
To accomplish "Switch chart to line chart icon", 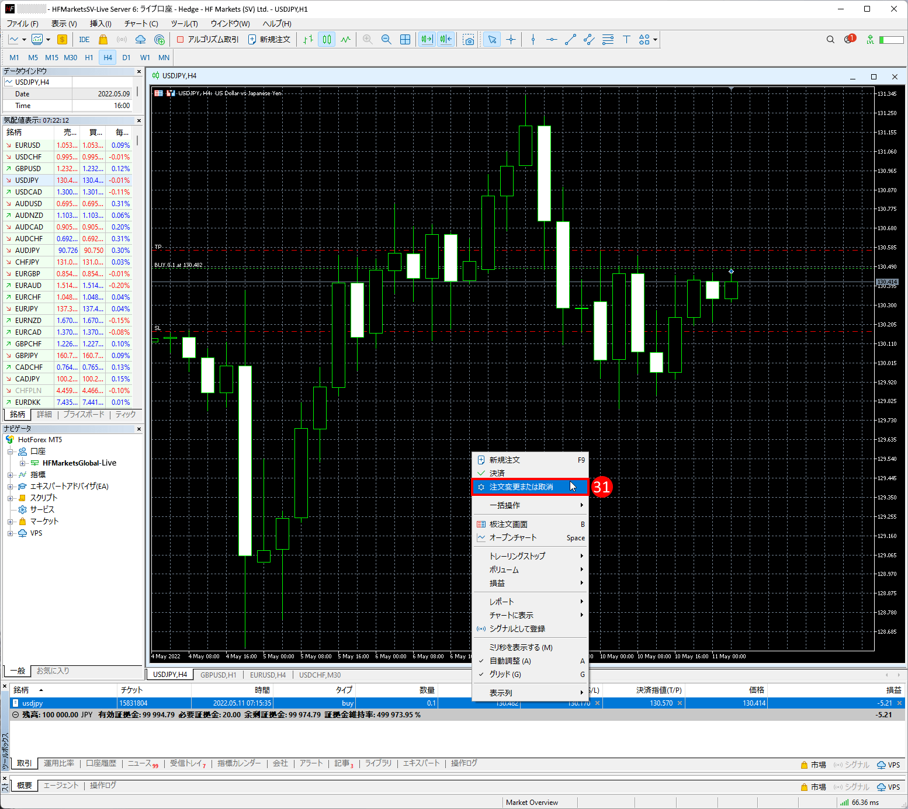I will [x=346, y=40].
